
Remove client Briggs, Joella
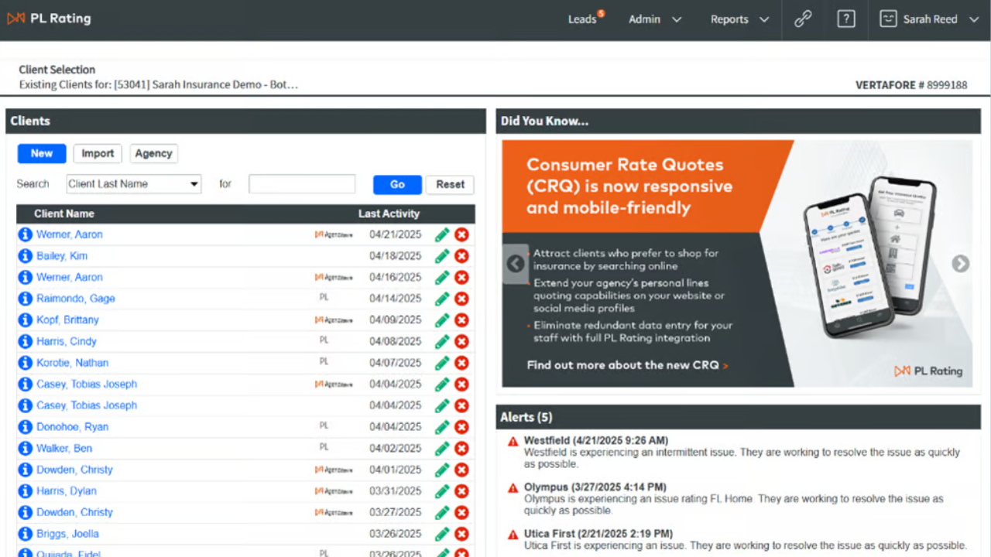click(461, 534)
